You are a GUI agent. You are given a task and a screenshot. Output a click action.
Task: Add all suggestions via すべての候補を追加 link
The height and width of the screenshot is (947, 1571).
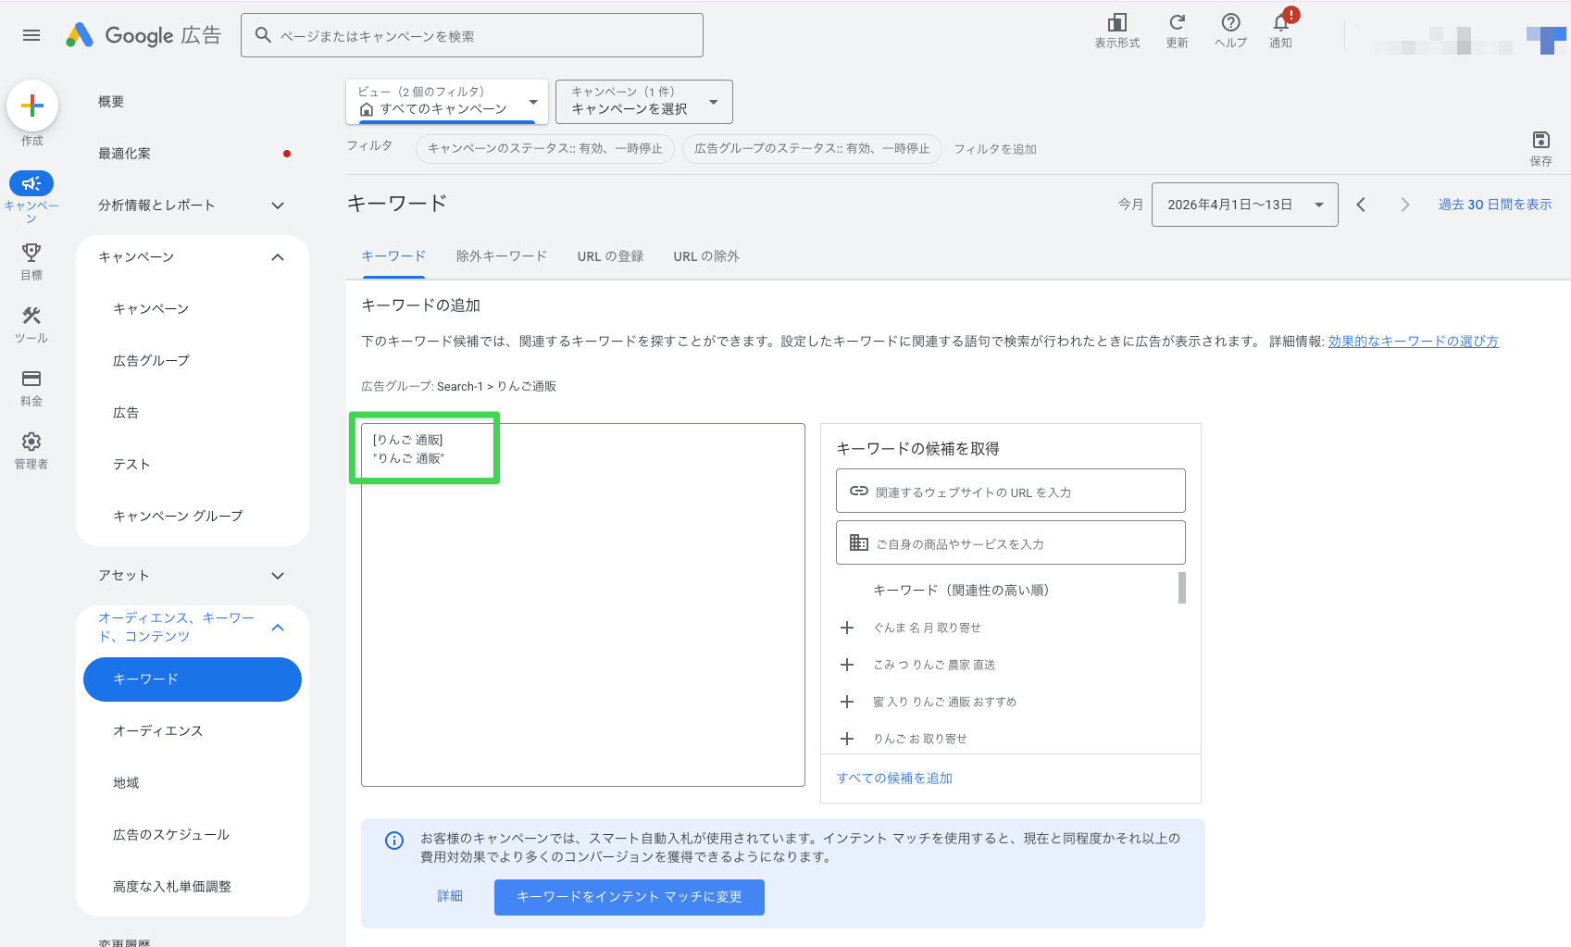tap(894, 778)
